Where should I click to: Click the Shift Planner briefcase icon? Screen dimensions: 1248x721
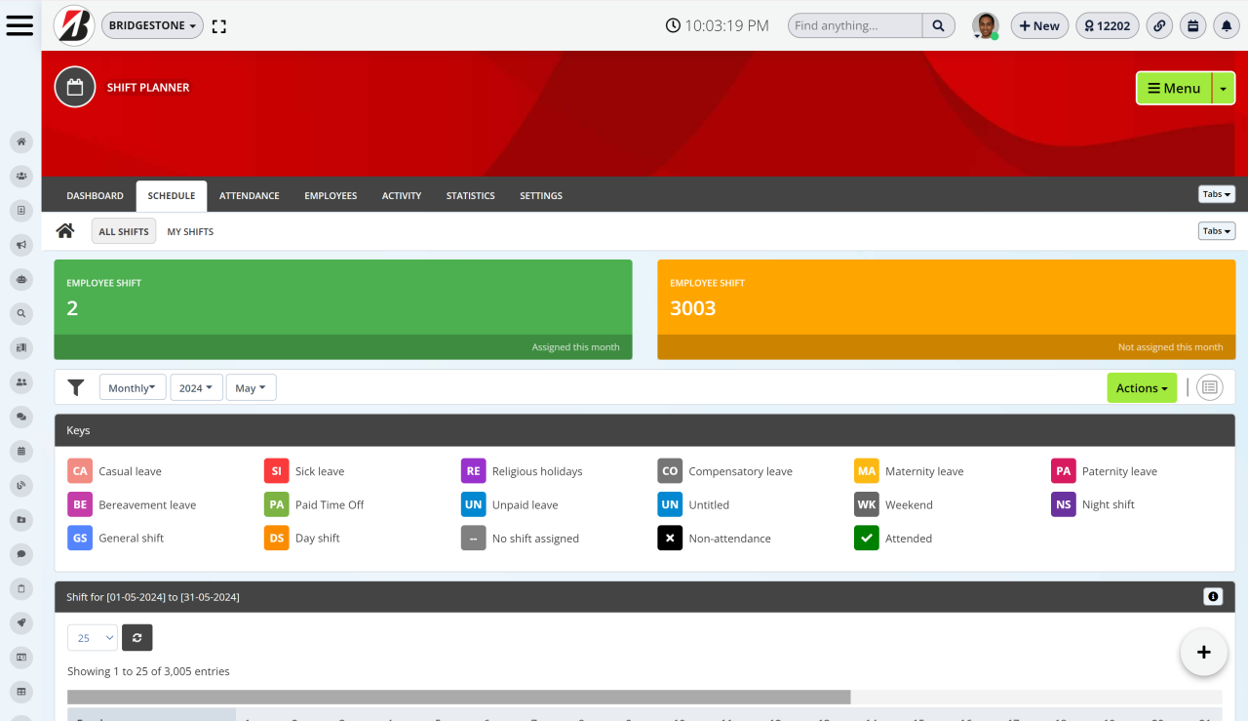click(x=74, y=87)
